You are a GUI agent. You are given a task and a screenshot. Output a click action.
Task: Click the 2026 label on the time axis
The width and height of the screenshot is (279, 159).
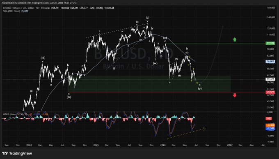(163, 145)
